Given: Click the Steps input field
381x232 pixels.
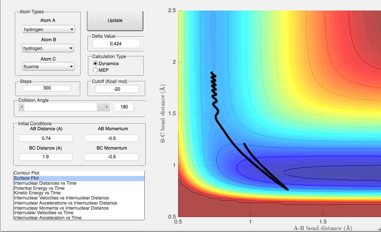Looking at the screenshot, I should click(x=47, y=88).
